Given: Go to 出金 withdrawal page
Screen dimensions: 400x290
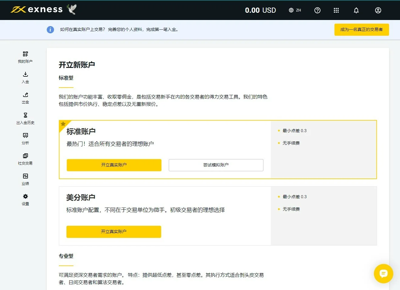Looking at the screenshot, I should point(25,98).
